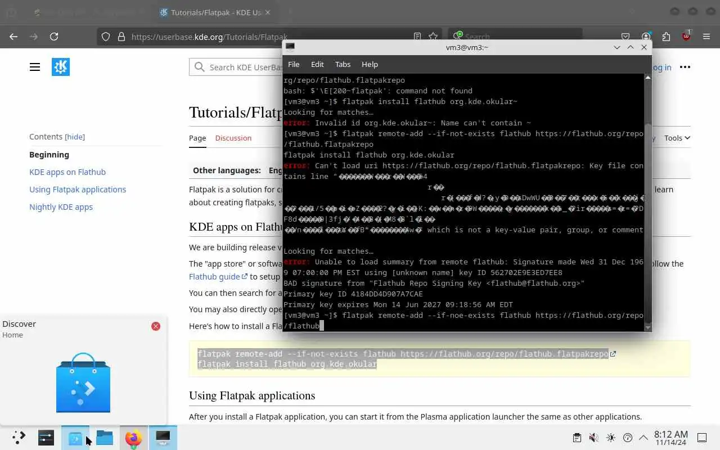Open the Flathub guide link

[218, 276]
